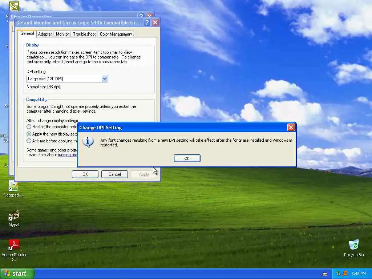This screenshot has width=372, height=279.
Task: Open the Mypal browser desktop icon
Action: pyautogui.click(x=14, y=218)
